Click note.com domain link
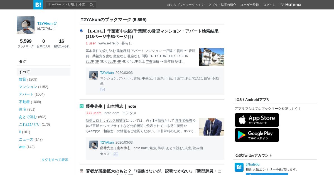Screen dimensions: 334x175 coord(112,113)
